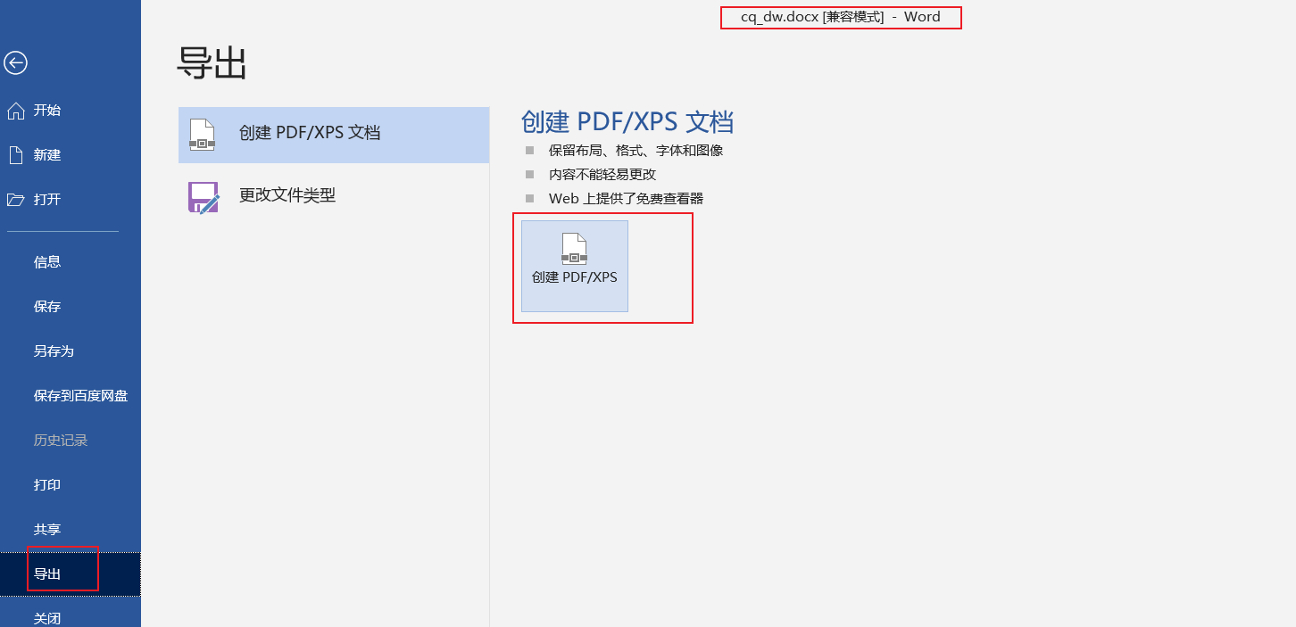Click the 创建 PDF/XPS button
The width and height of the screenshot is (1296, 627).
[575, 266]
